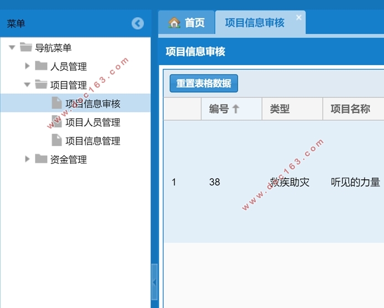Click the 类型 column header
This screenshot has width=384, height=308.
point(292,109)
